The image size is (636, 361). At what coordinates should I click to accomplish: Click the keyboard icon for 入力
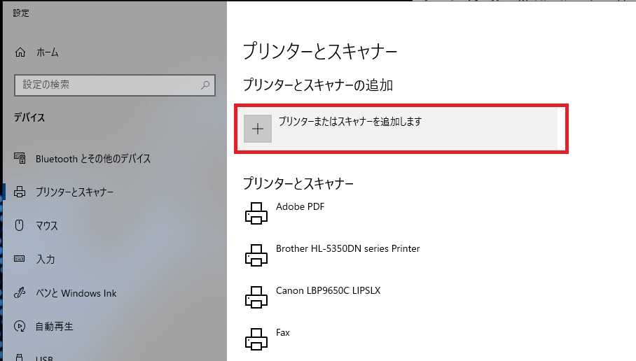coord(20,258)
